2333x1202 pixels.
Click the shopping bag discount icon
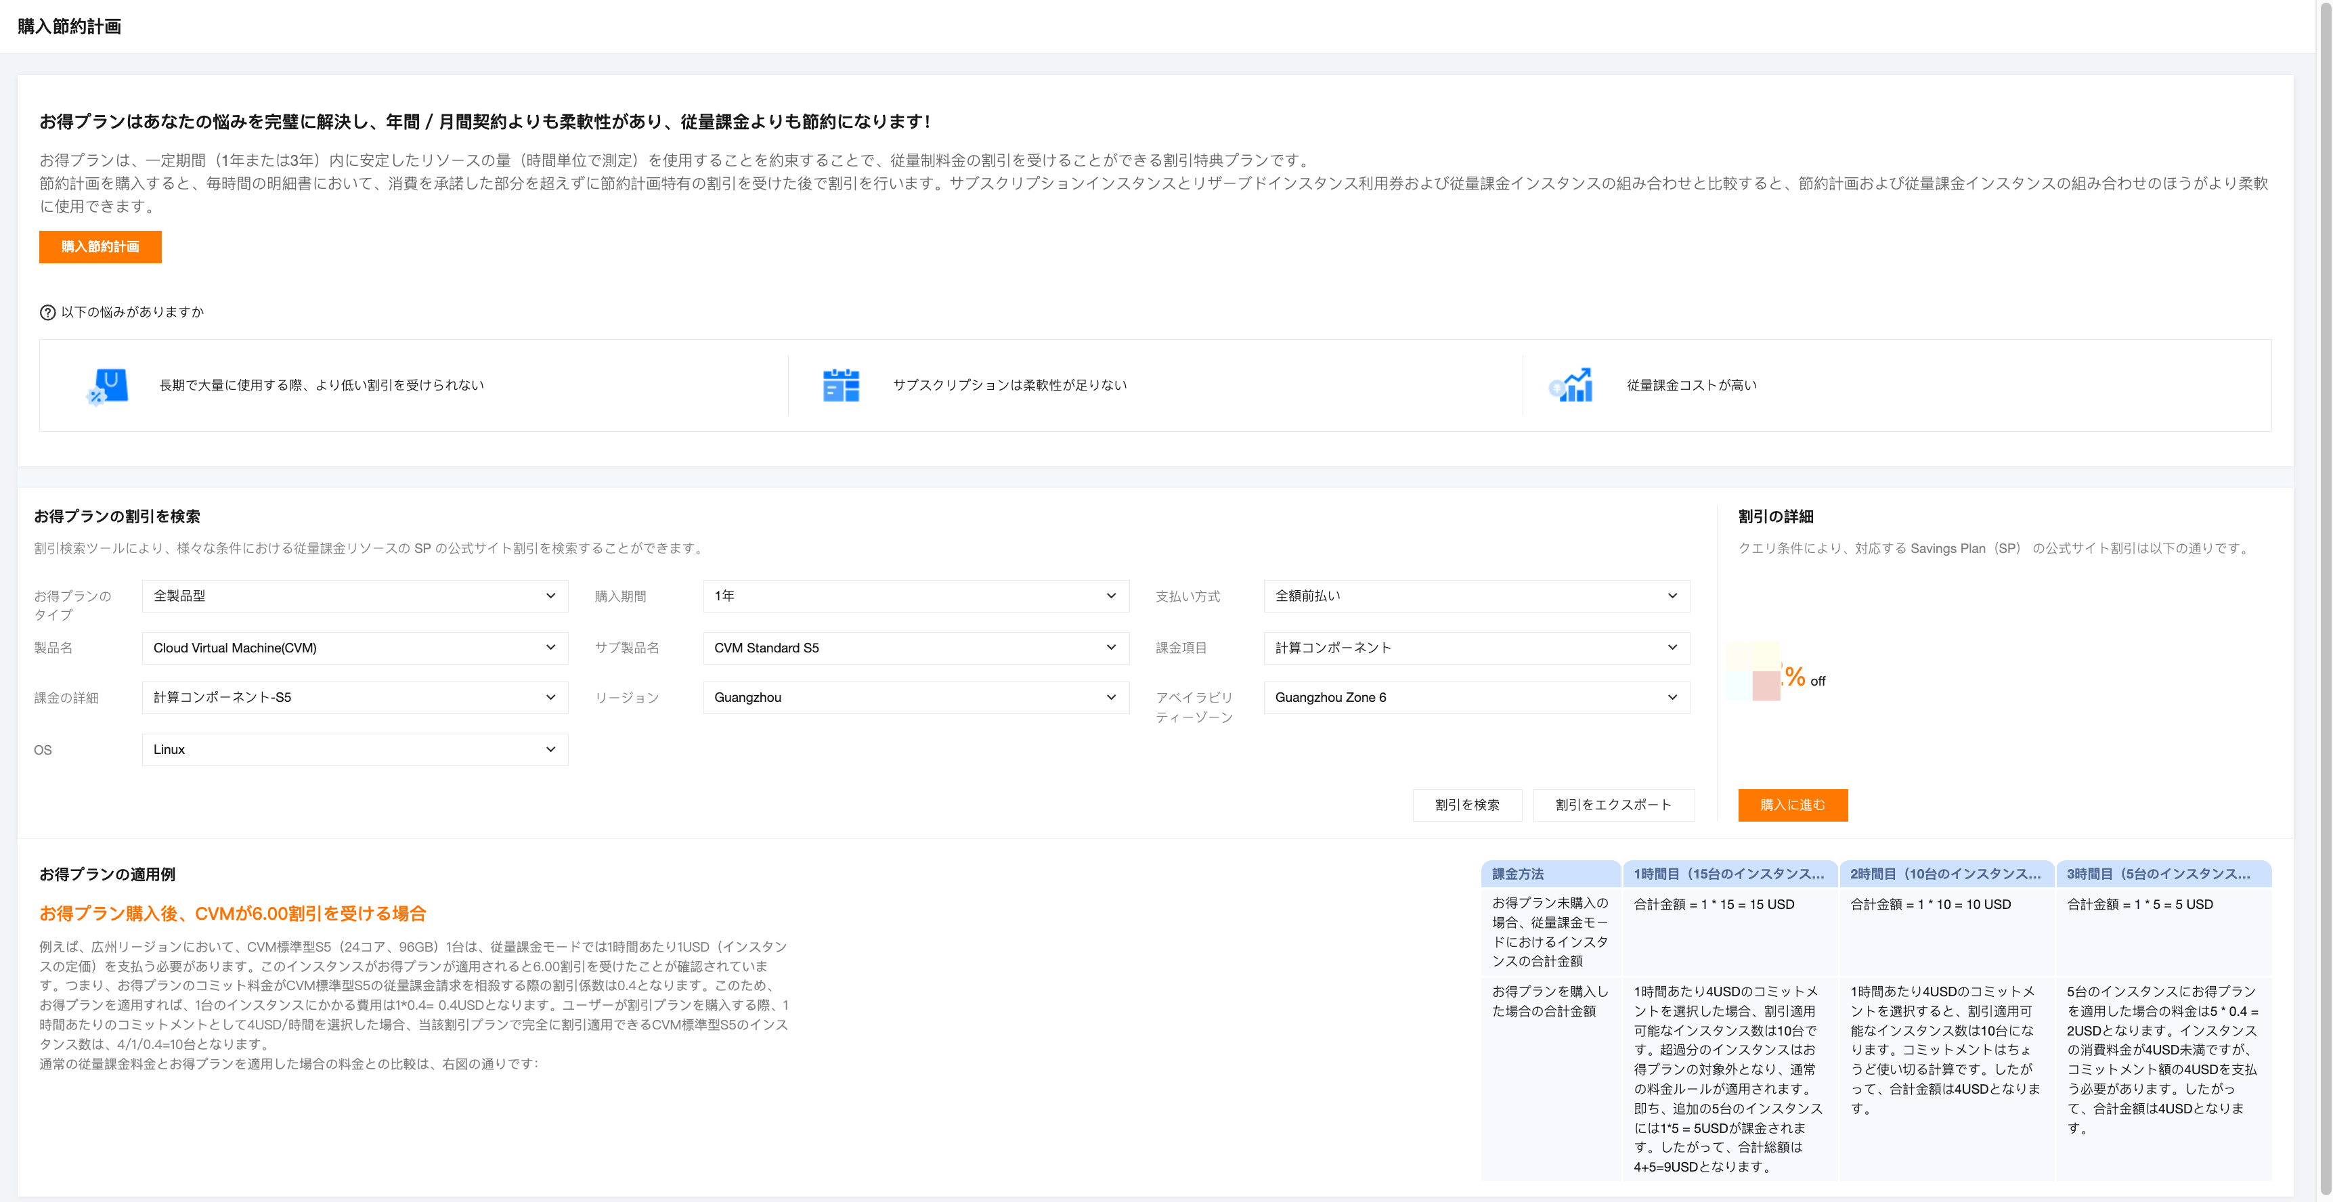108,386
